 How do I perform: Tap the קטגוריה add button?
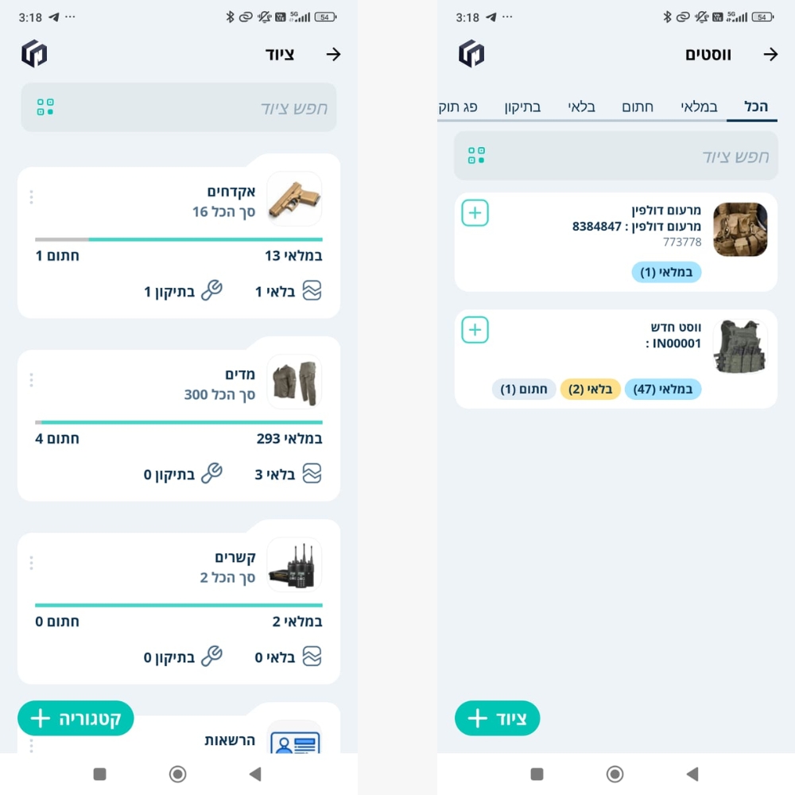(76, 718)
